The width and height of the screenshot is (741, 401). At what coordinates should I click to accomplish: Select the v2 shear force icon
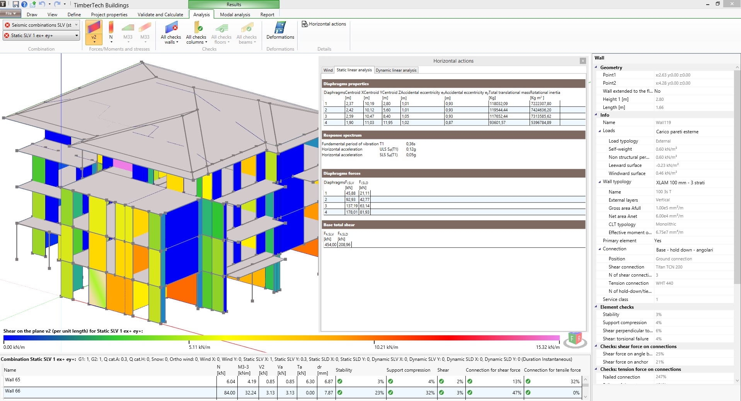[94, 32]
